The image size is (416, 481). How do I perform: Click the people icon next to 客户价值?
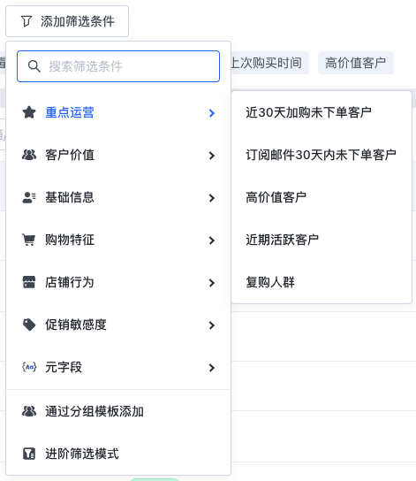click(29, 155)
